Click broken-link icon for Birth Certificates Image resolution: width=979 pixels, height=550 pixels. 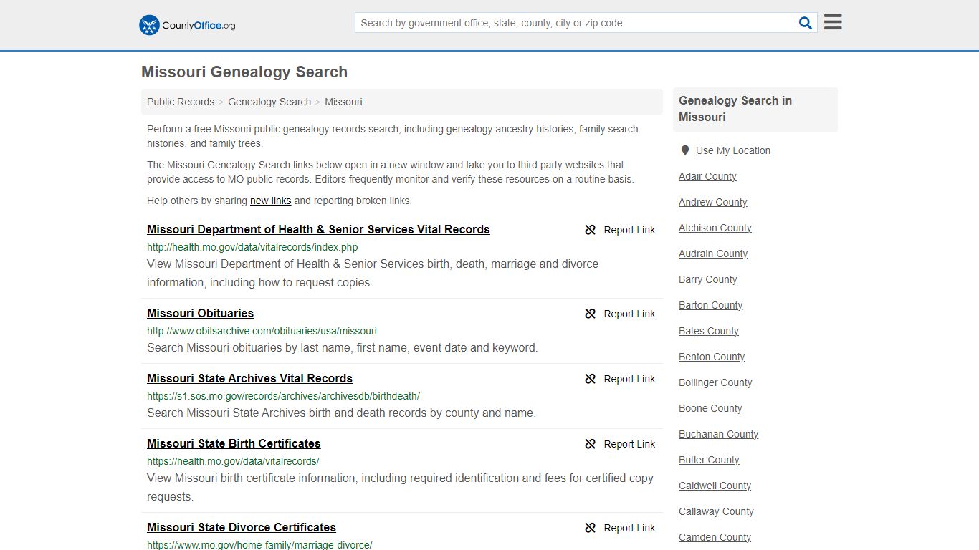pos(591,444)
